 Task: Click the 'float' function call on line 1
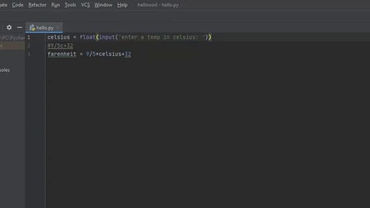click(x=87, y=37)
